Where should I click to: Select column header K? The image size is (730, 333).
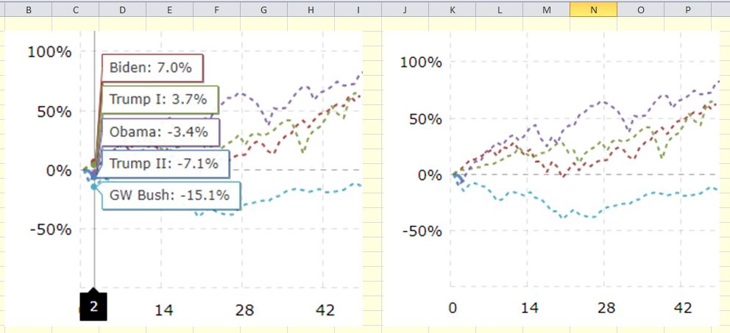(x=452, y=9)
